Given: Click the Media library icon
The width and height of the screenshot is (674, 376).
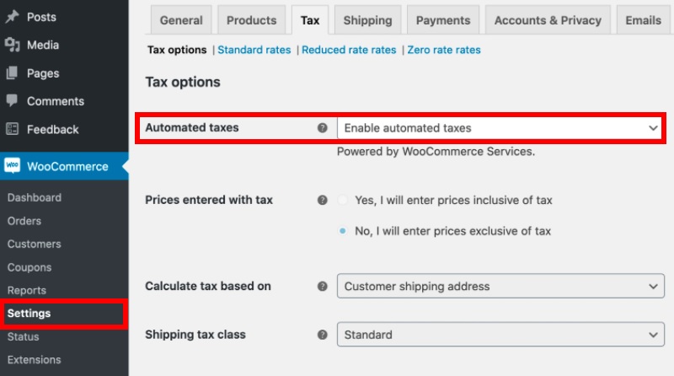Looking at the screenshot, I should tap(13, 45).
